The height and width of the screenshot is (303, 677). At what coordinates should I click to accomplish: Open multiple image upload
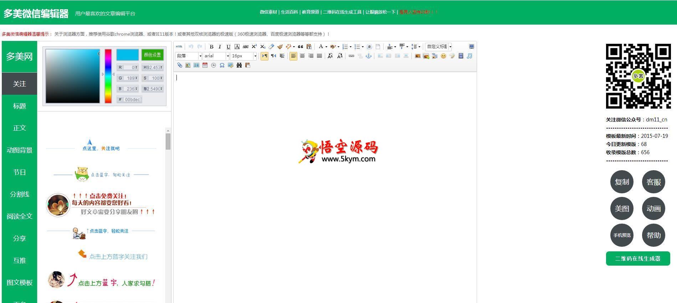426,56
